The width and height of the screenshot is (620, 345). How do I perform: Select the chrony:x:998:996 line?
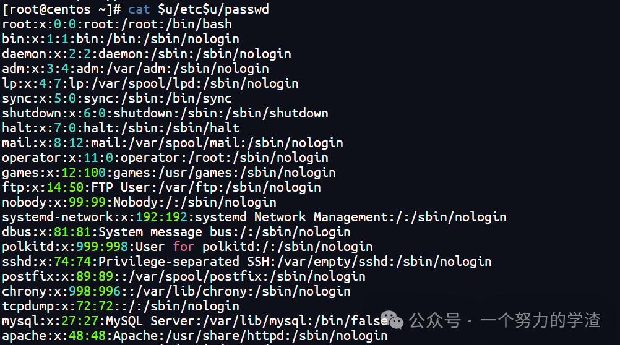point(176,291)
